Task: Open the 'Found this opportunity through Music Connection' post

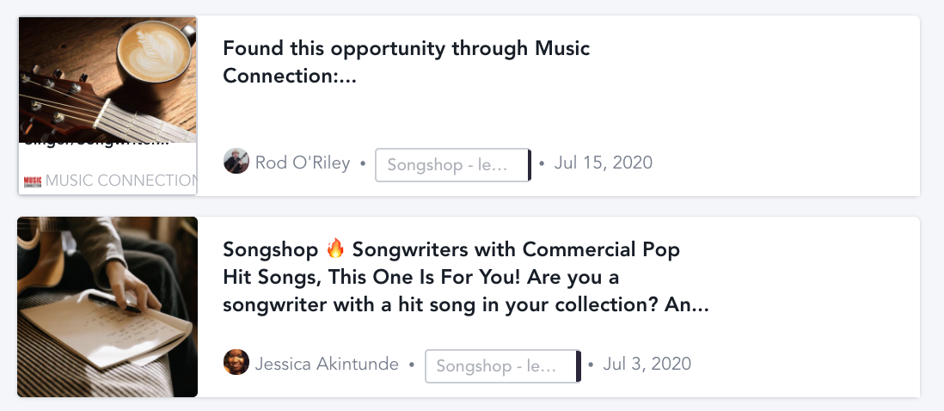Action: point(406,62)
